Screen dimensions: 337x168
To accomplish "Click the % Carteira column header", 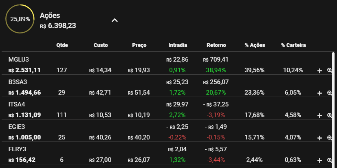I will 293,45.
